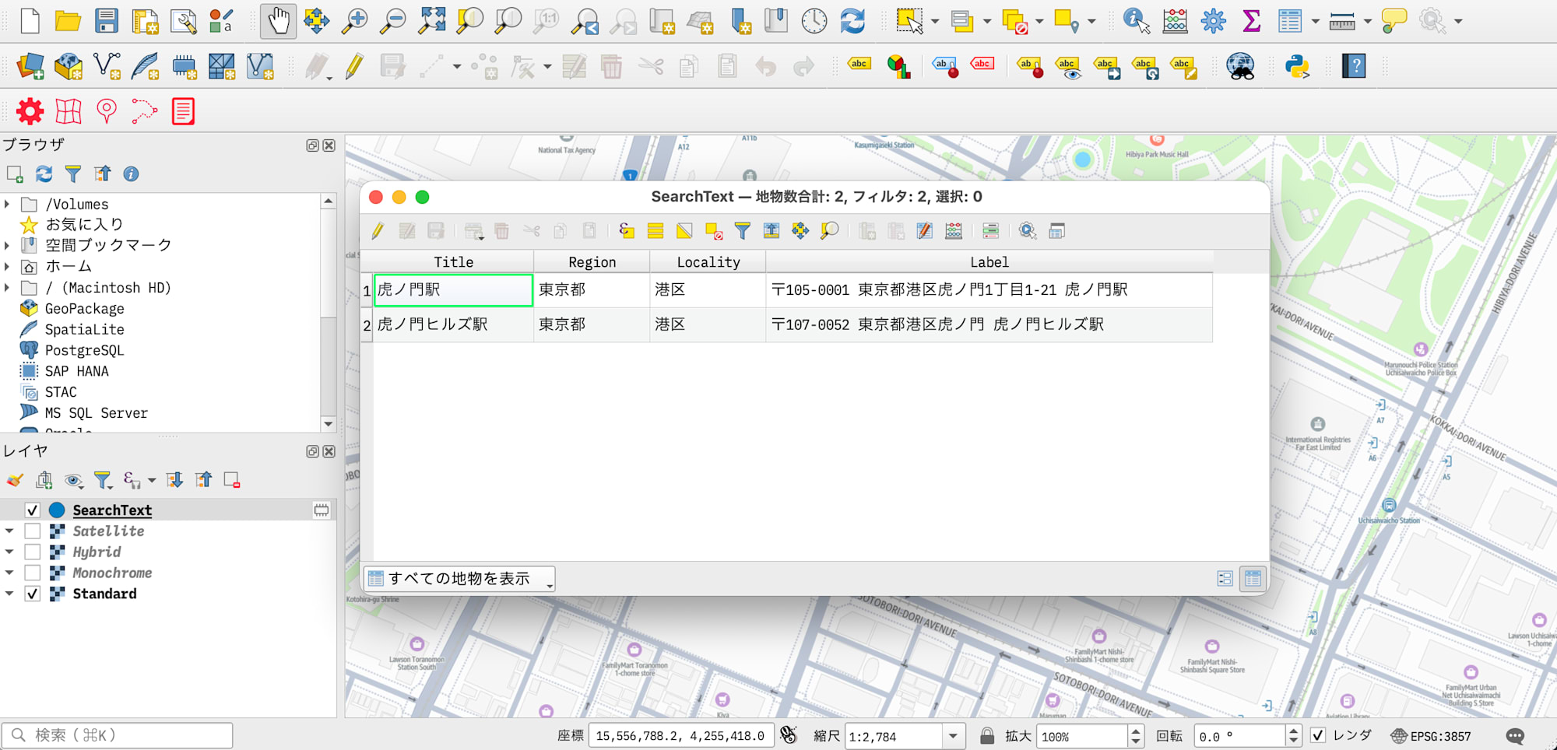
Task: Click the Refresh map icon
Action: tap(852, 21)
